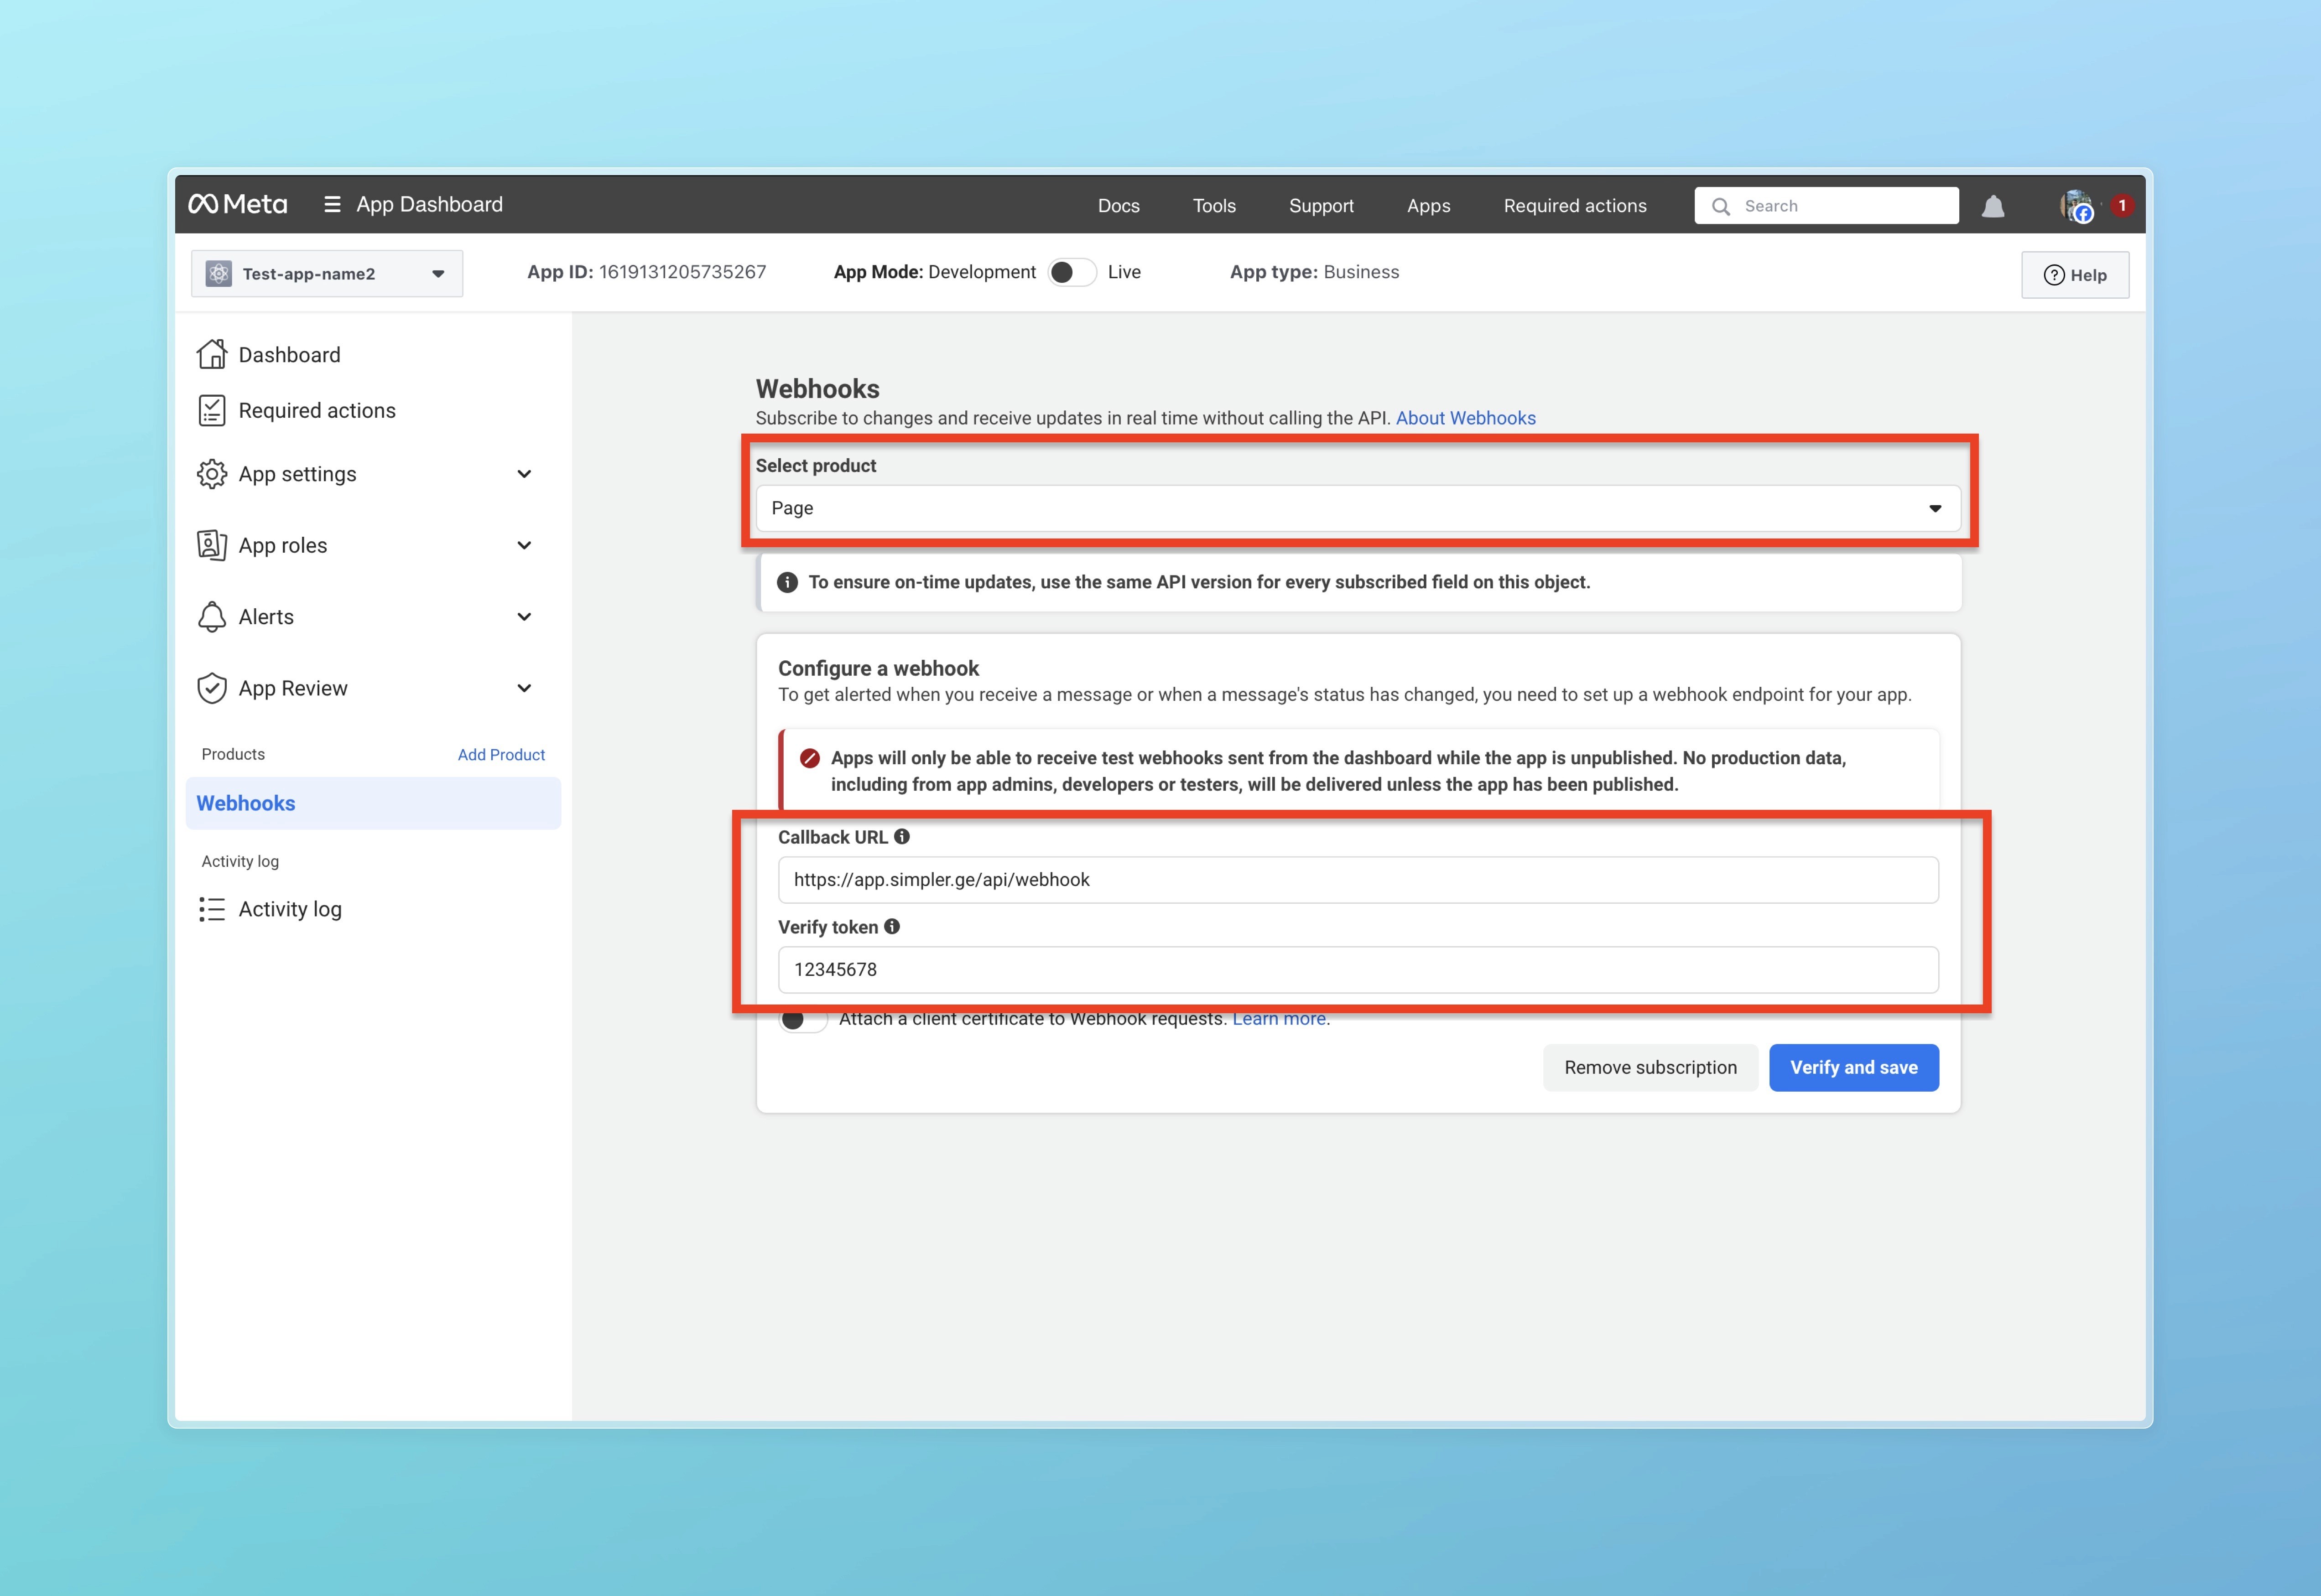The height and width of the screenshot is (1596, 2321).
Task: Open the Docs menu item
Action: (x=1119, y=206)
